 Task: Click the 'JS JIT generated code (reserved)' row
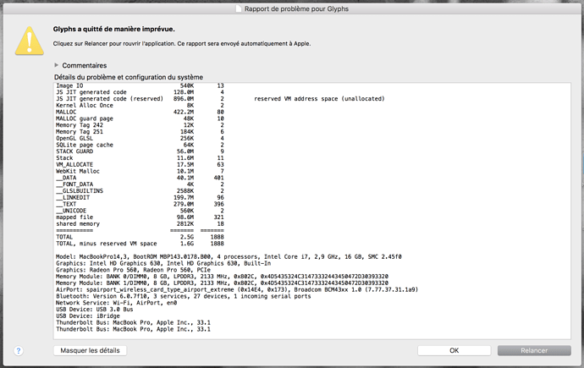pyautogui.click(x=220, y=99)
